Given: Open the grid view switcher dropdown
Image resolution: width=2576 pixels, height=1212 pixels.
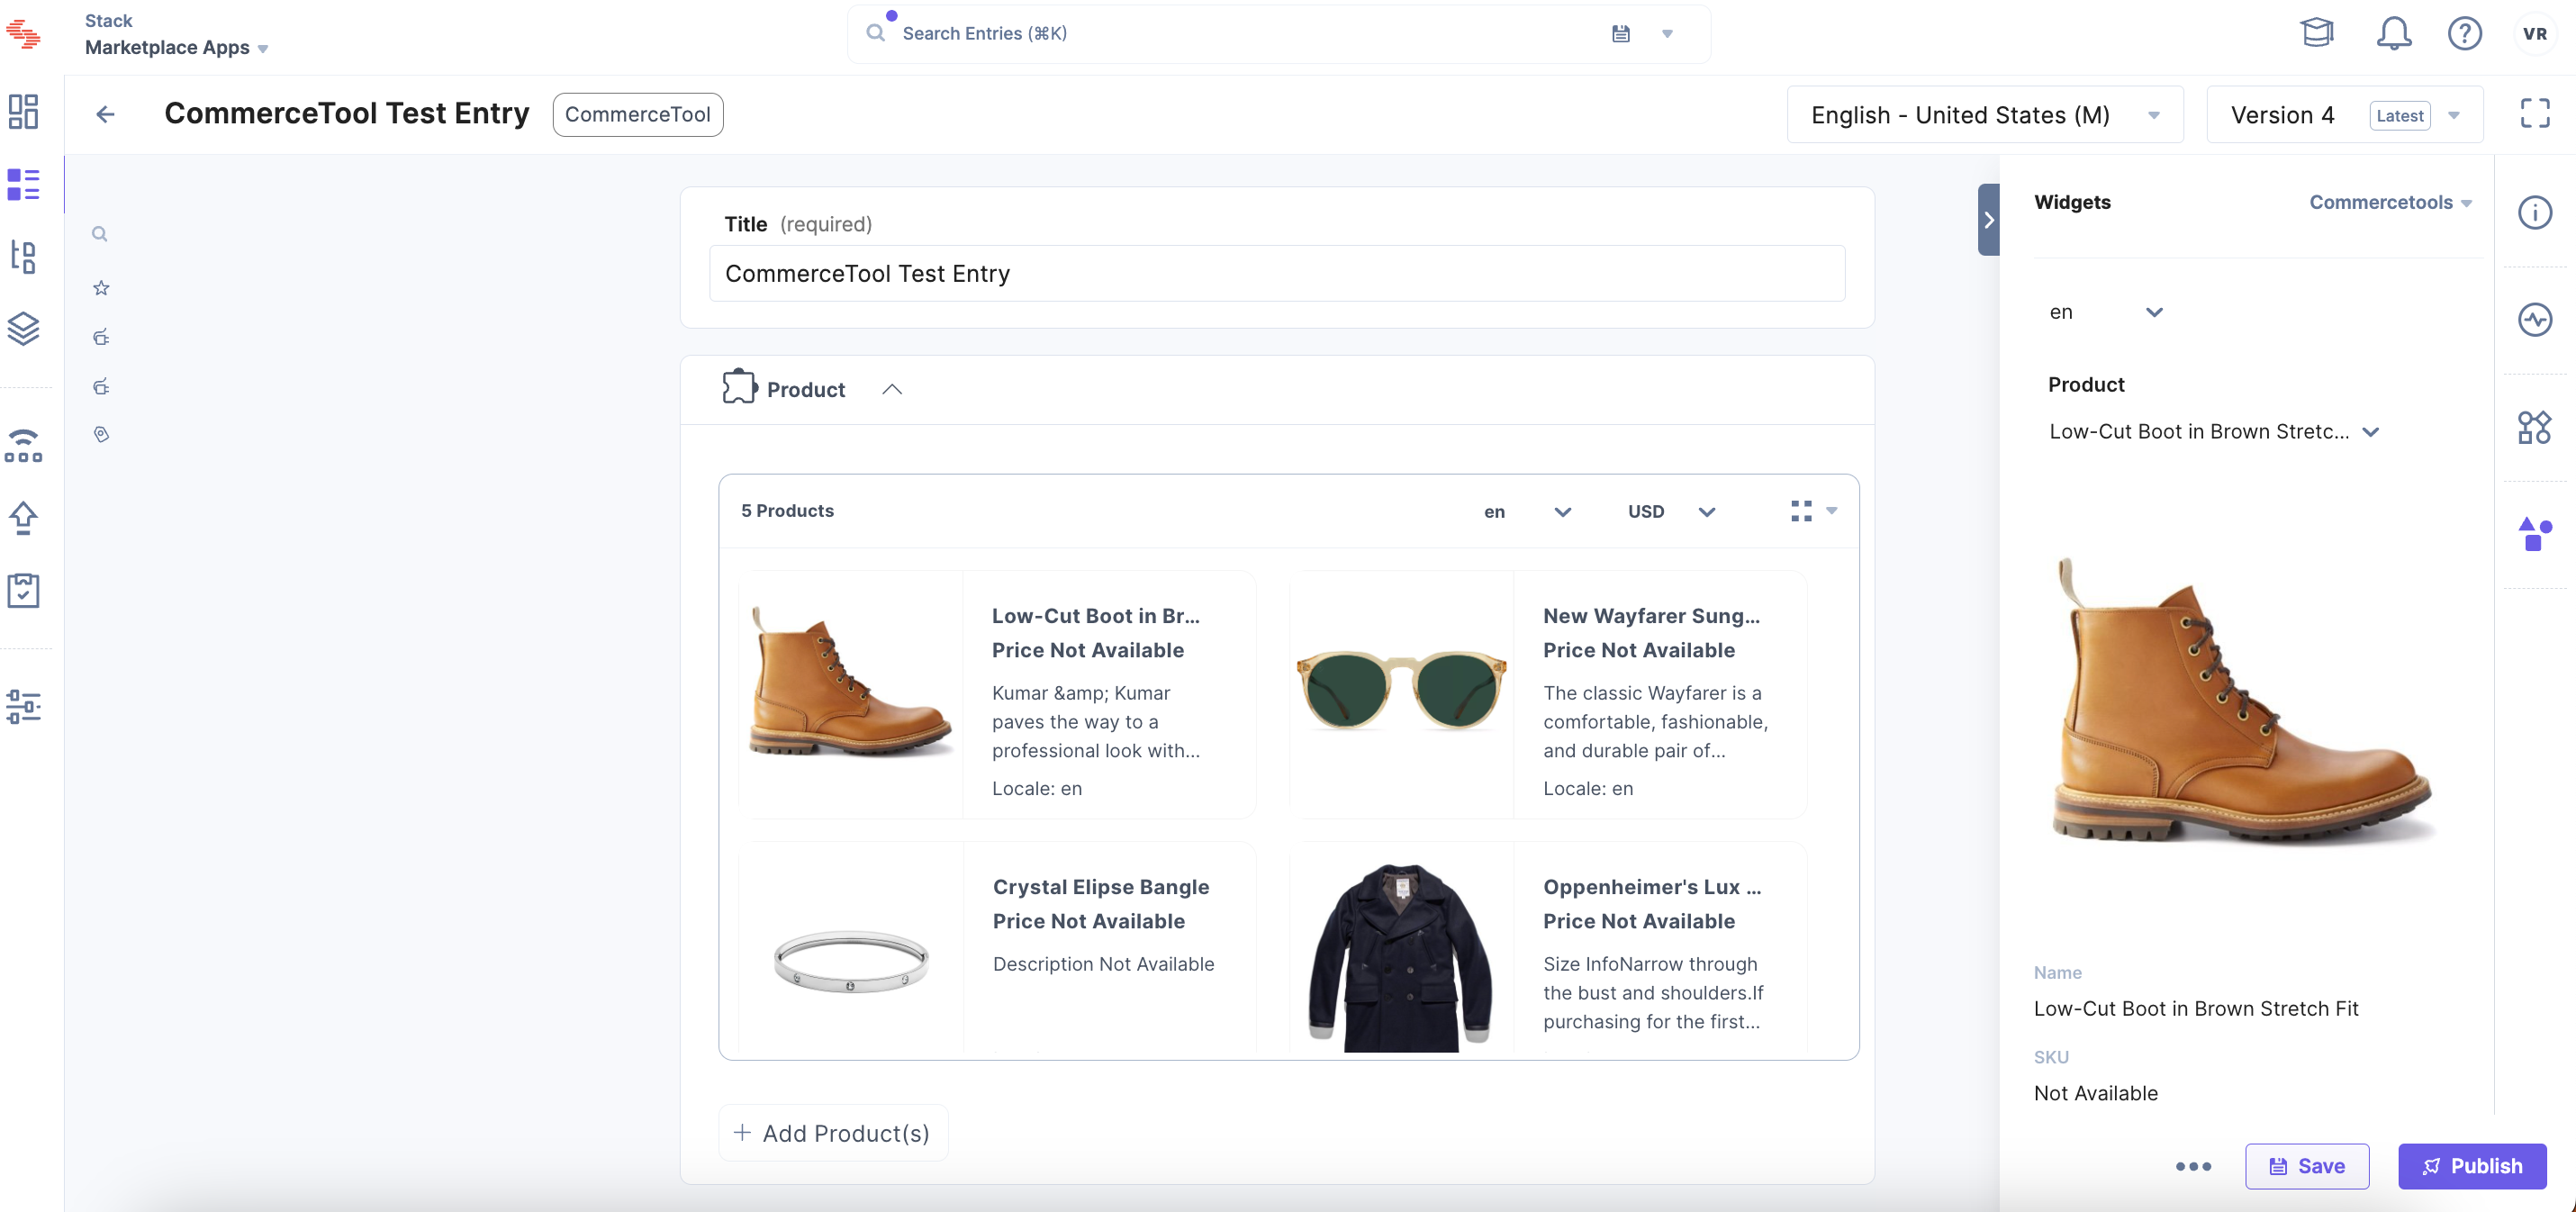Looking at the screenshot, I should tap(1814, 511).
